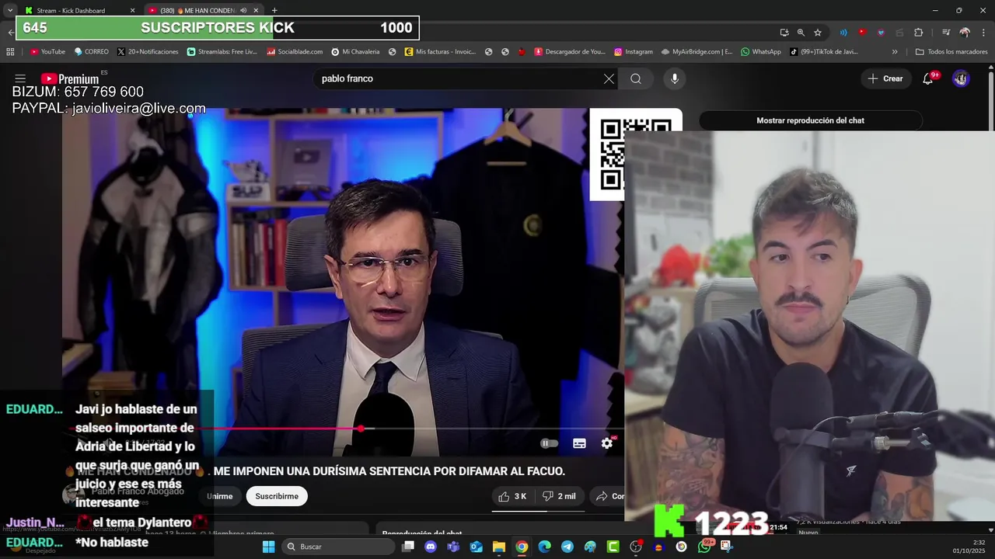Image resolution: width=995 pixels, height=559 pixels.
Task: Click Mostrar reproducción del chat
Action: click(810, 120)
